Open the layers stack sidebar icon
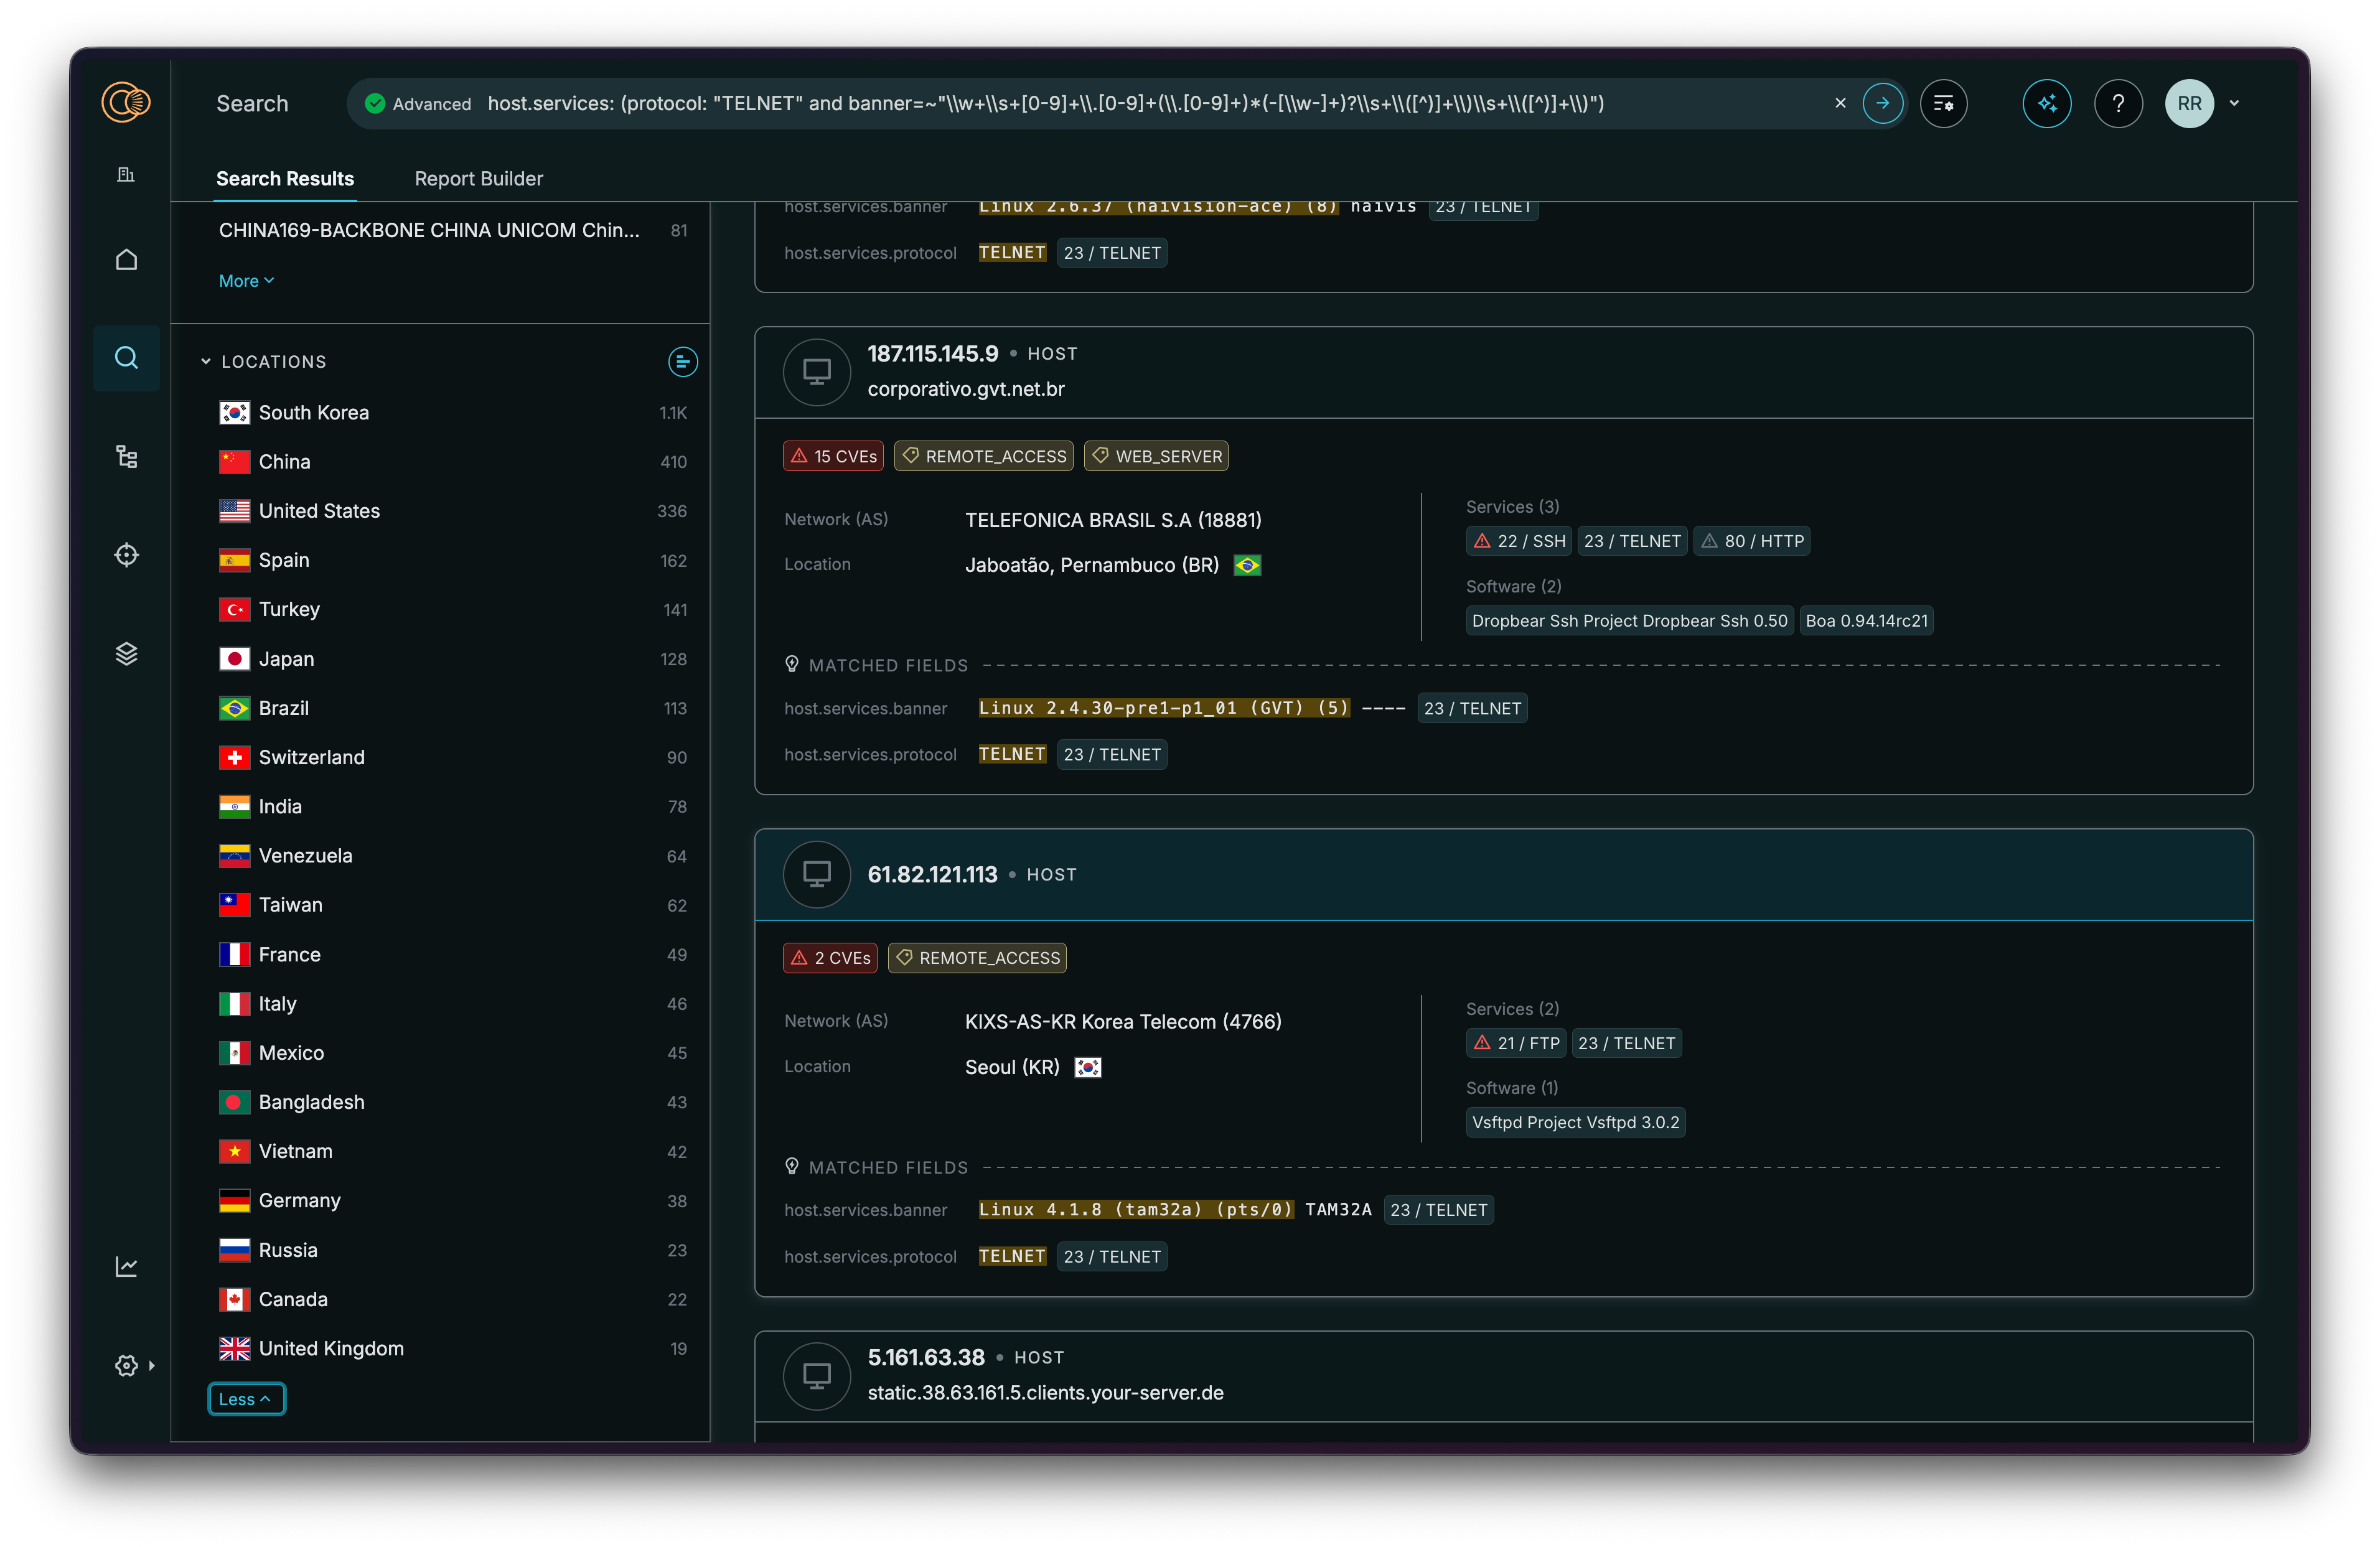Screen dimensions: 2380x1547 coord(126,654)
